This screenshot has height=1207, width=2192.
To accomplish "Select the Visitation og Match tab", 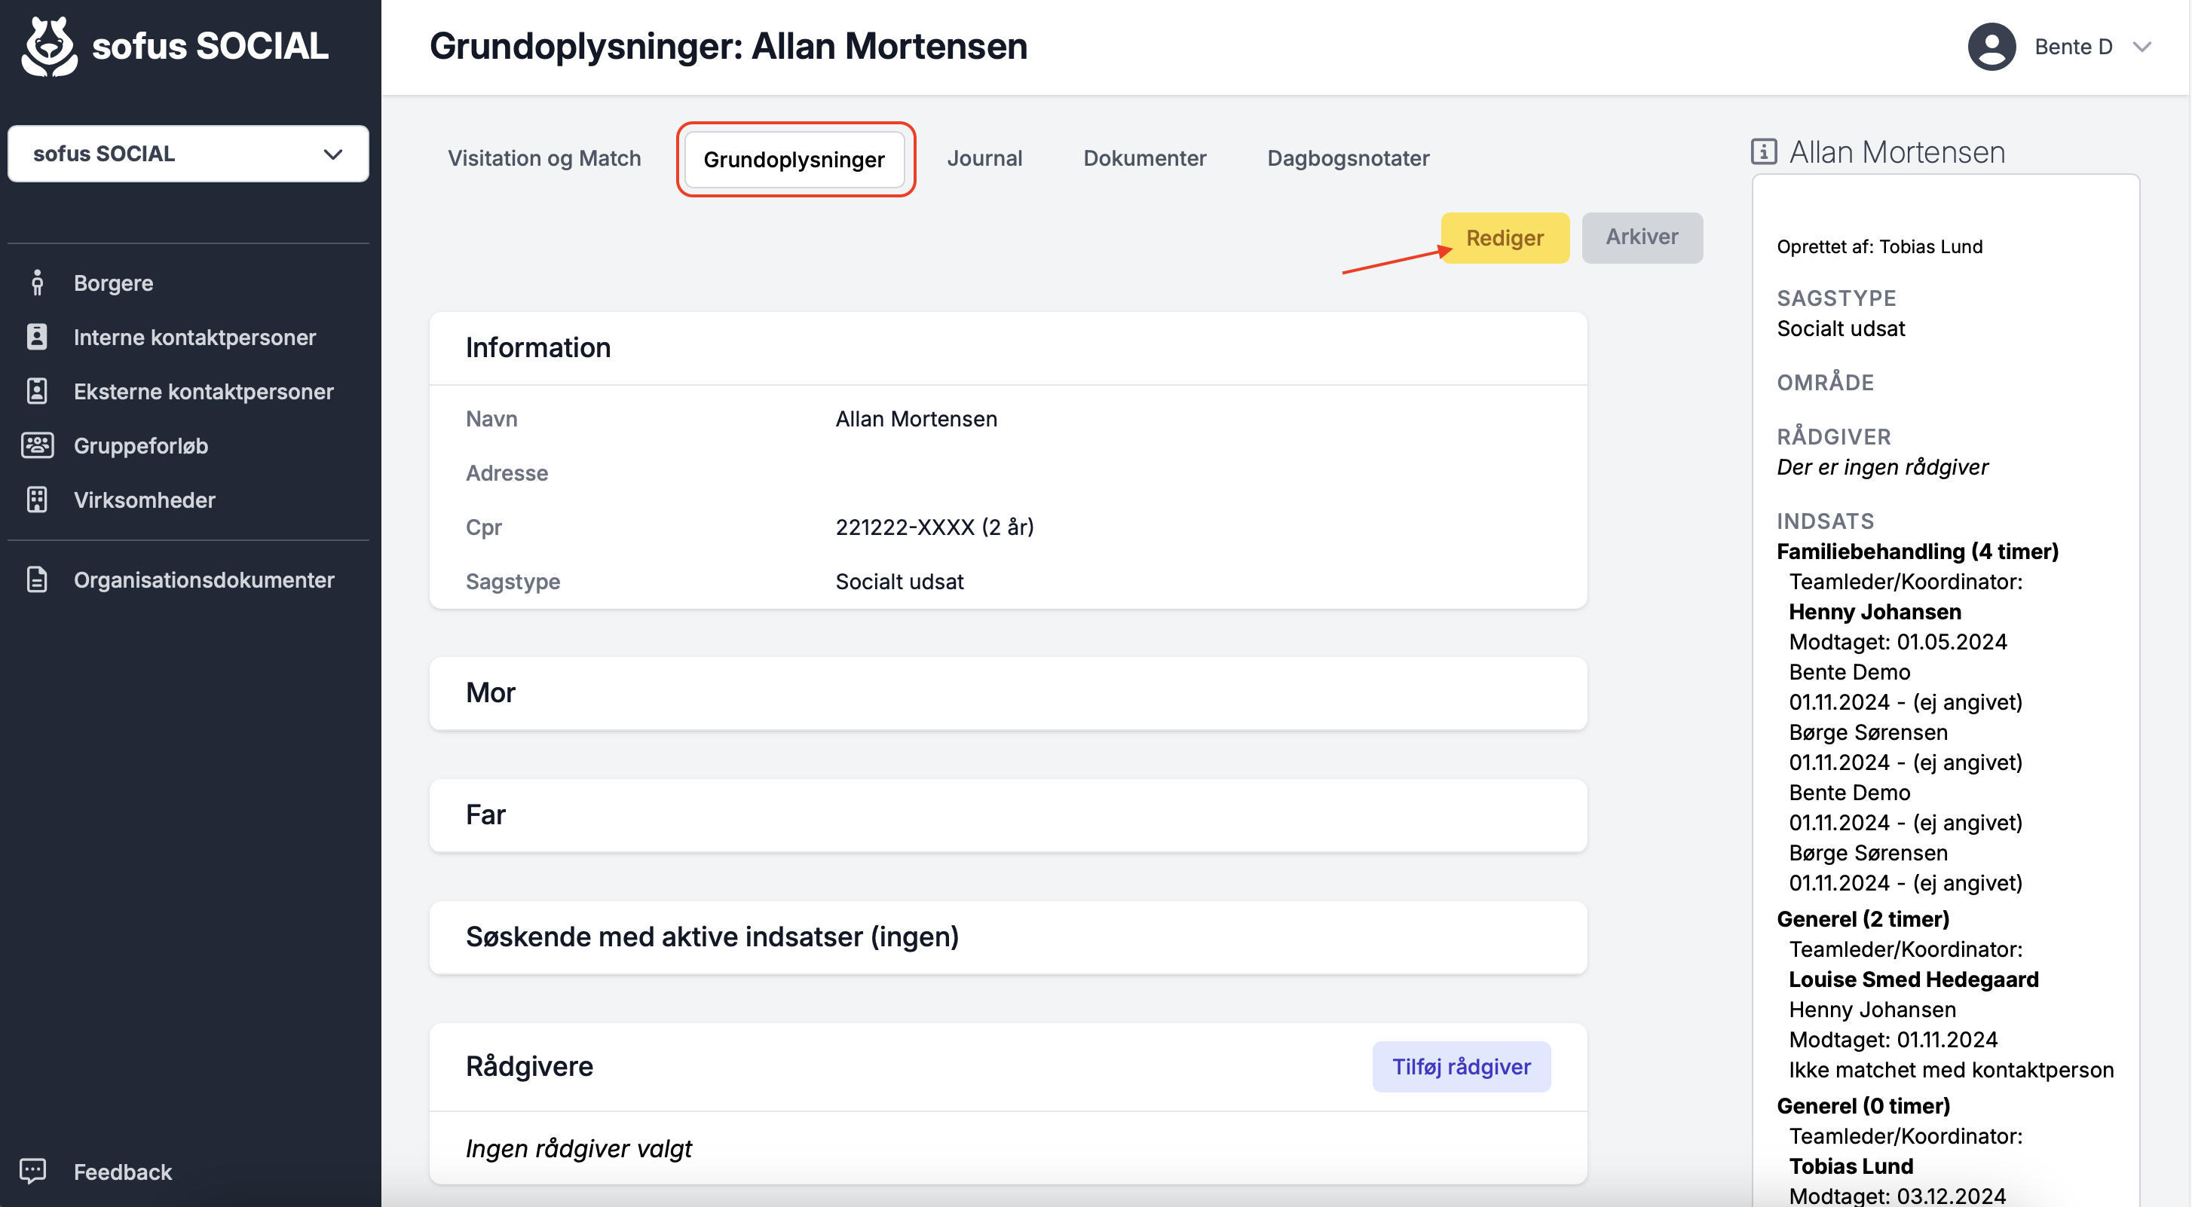I will pyautogui.click(x=544, y=158).
